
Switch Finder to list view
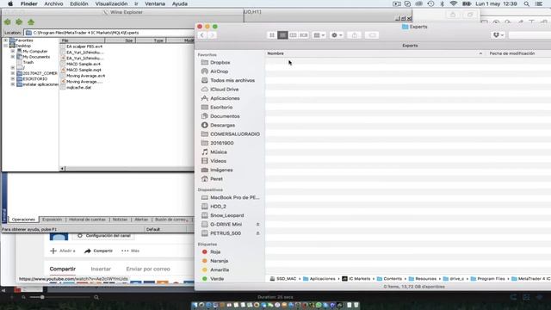click(282, 35)
